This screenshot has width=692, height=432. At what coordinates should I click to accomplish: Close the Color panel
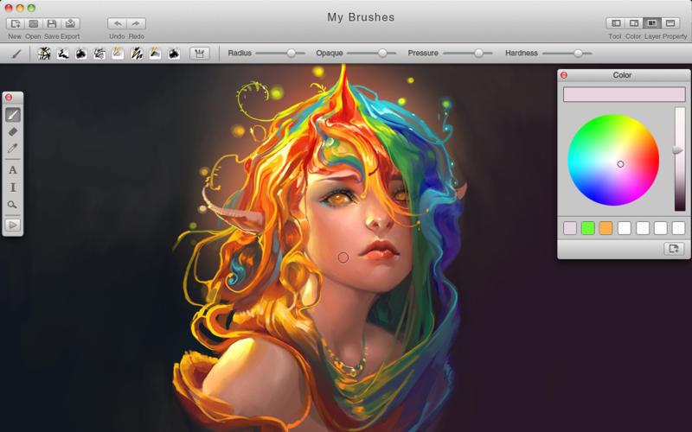pos(564,75)
